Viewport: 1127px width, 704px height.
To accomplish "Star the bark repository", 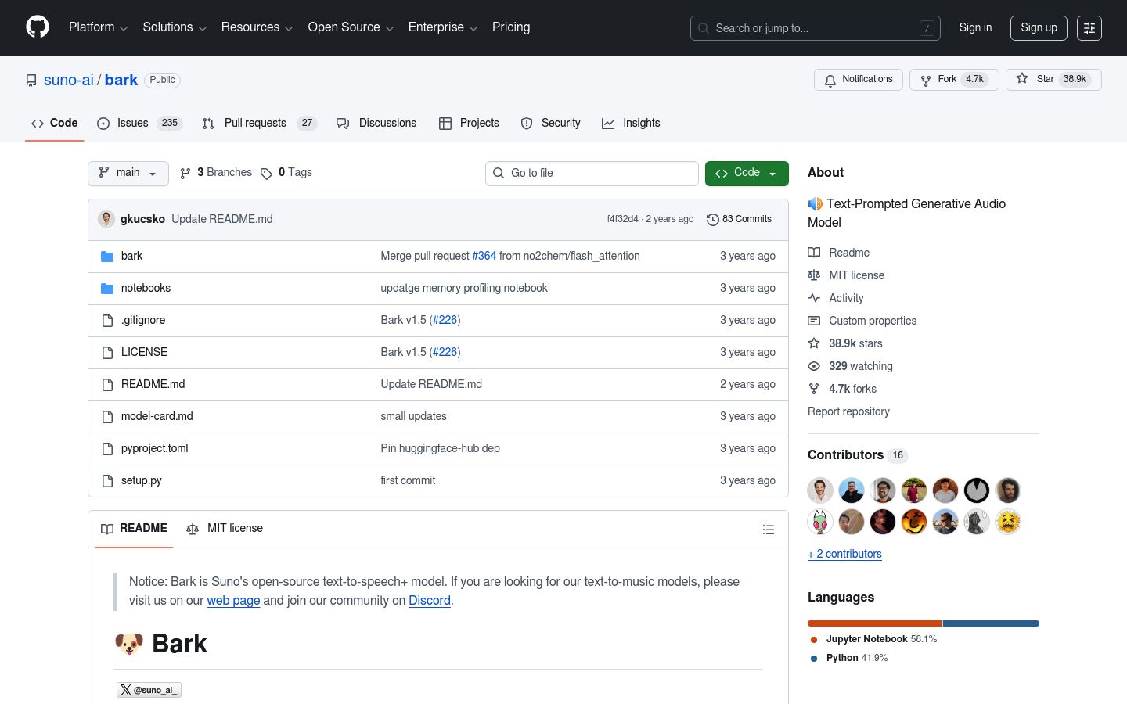I will point(1053,80).
